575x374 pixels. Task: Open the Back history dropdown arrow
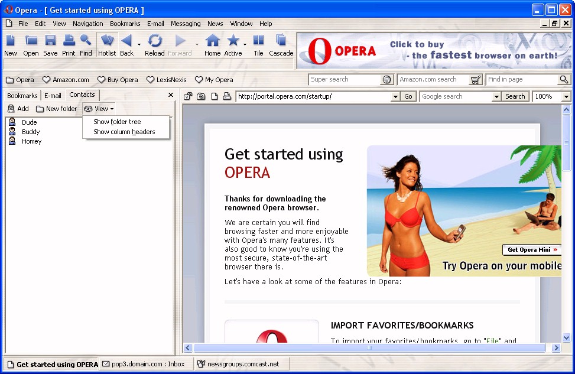[139, 44]
